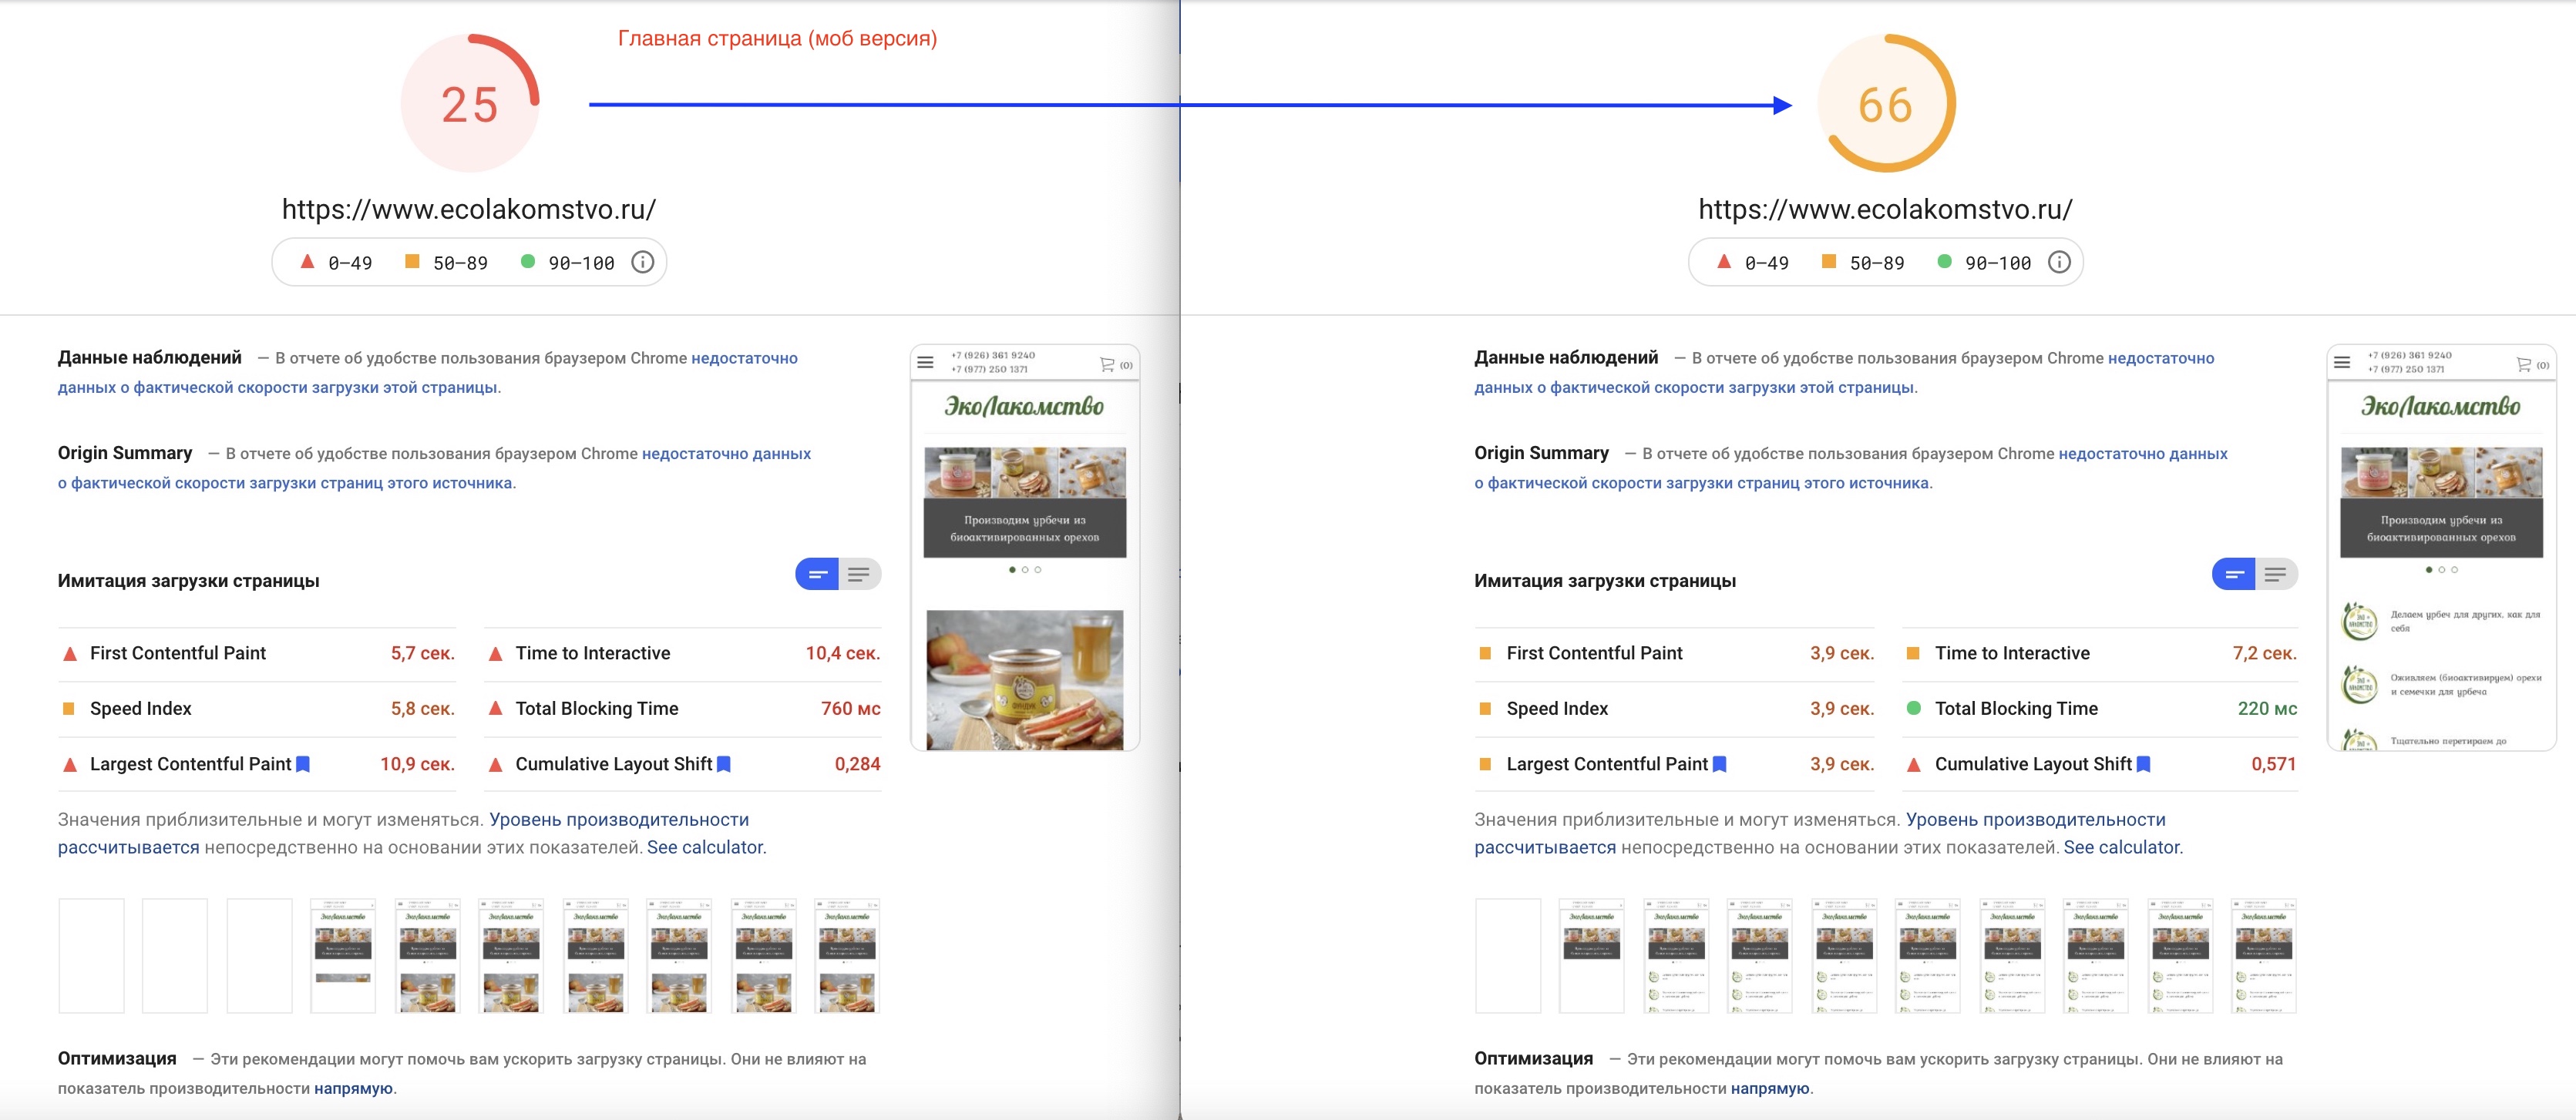Click info icon beside right score legend
The width and height of the screenshot is (2576, 1120).
[x=2059, y=262]
